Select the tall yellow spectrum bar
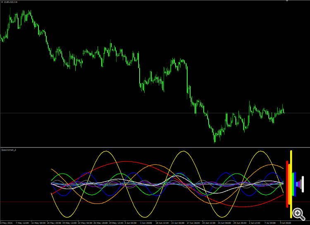The image size is (310, 225). [291, 184]
